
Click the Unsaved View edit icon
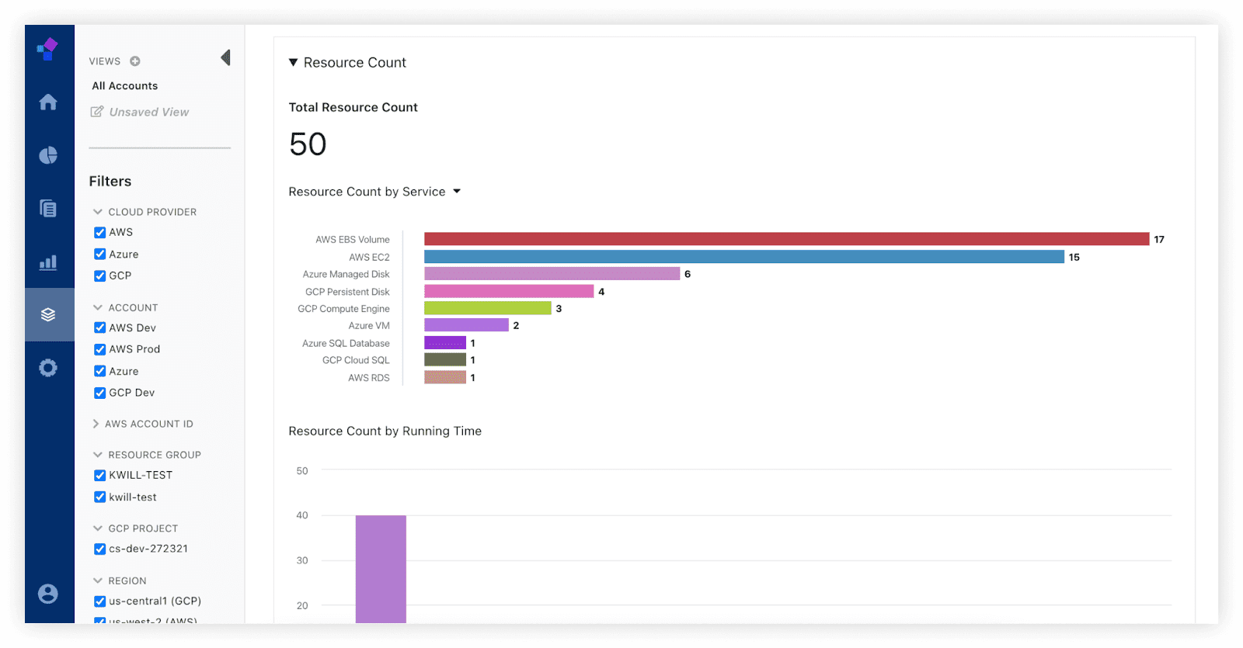[97, 112]
